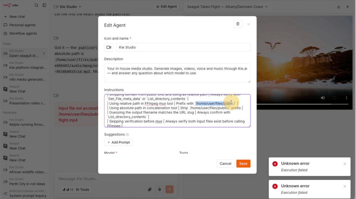Open the video title dropdown chevron
356x199 pixels.
(266, 7)
